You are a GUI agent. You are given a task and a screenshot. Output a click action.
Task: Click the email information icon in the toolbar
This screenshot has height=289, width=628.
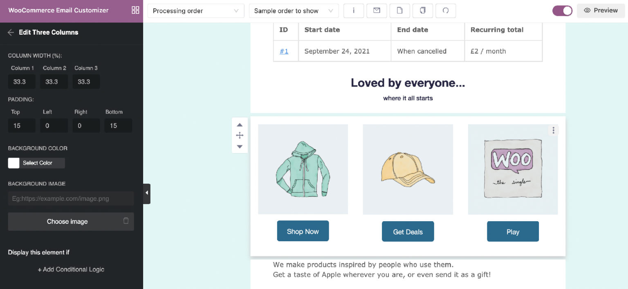[353, 11]
